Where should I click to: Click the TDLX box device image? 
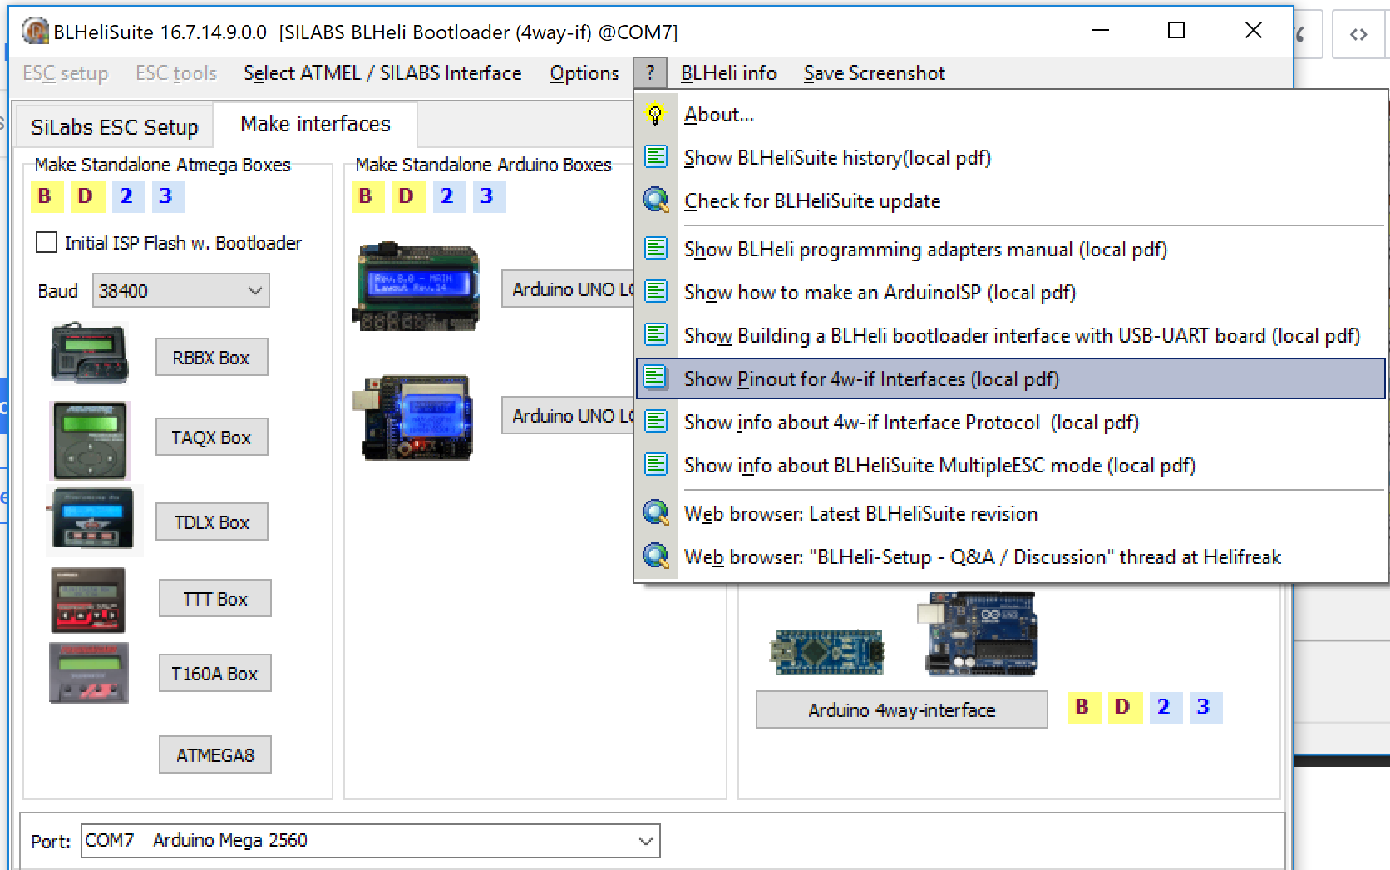click(93, 521)
